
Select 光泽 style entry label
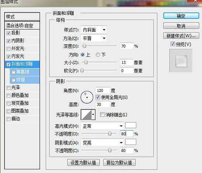point(16,87)
